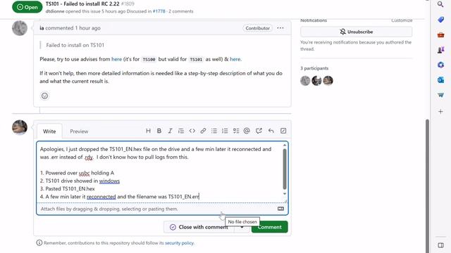This screenshot has height=253, width=451.
Task: Open the Outlook icon in browser sidebar
Action: click(x=440, y=79)
